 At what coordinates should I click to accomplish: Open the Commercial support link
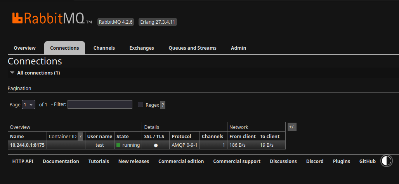[237, 161]
